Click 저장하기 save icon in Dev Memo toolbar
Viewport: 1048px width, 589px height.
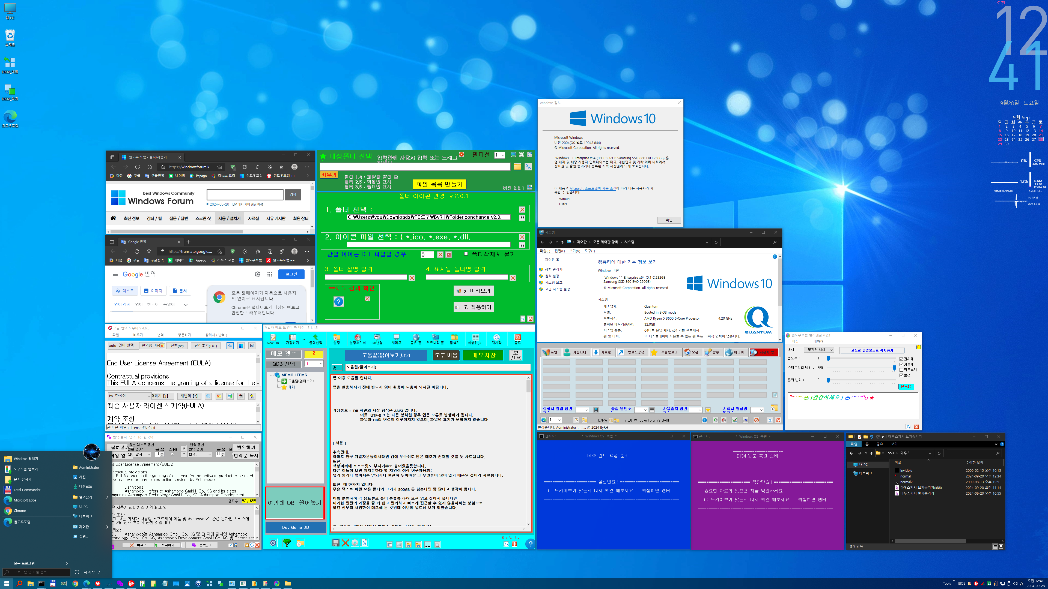point(292,339)
